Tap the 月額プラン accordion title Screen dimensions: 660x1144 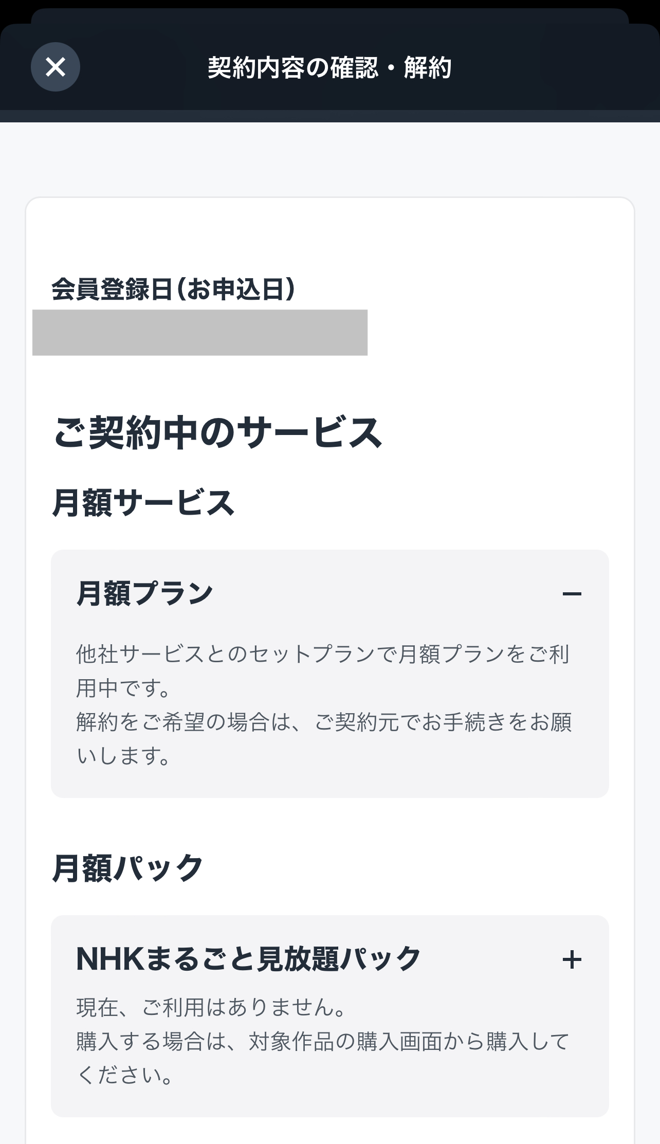point(145,594)
